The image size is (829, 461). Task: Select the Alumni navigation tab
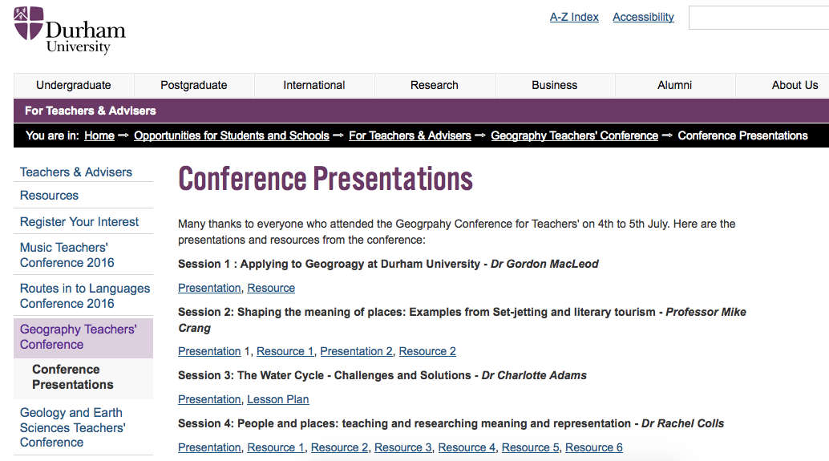coord(674,85)
